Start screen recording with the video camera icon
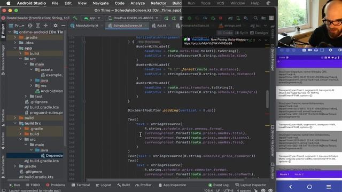This screenshot has height=192, width=342. click(x=310, y=50)
